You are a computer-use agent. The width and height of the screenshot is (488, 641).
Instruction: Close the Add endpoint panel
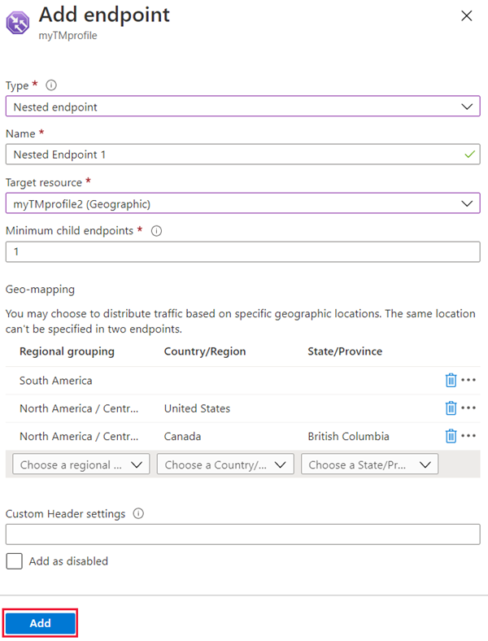coord(466,15)
